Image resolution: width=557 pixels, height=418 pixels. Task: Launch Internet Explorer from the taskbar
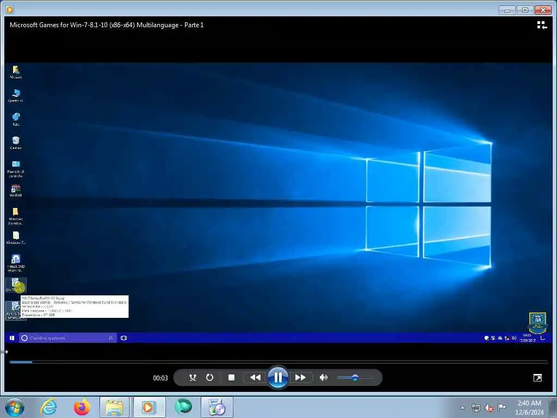tap(48, 407)
